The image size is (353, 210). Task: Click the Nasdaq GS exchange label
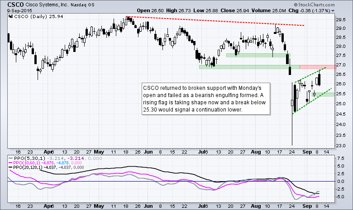pyautogui.click(x=82, y=5)
